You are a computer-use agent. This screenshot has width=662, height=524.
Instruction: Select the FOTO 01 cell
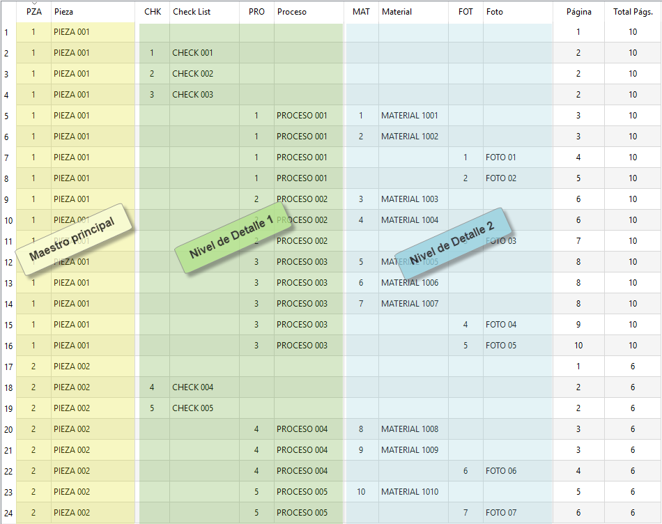tap(501, 157)
